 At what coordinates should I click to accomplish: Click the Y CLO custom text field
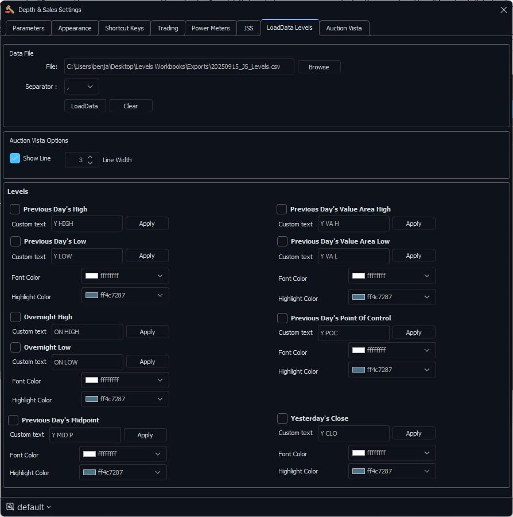pos(353,433)
